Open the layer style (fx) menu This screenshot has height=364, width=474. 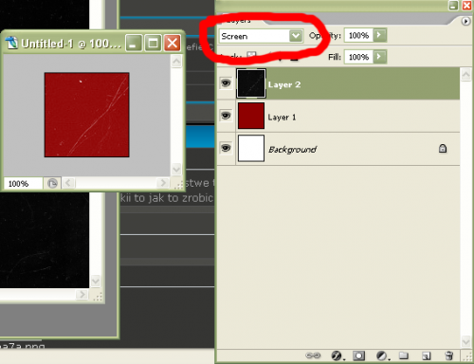click(x=337, y=356)
